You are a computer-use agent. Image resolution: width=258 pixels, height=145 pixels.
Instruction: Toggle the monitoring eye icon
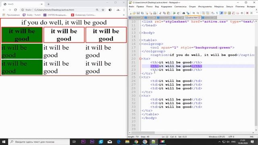point(241,13)
